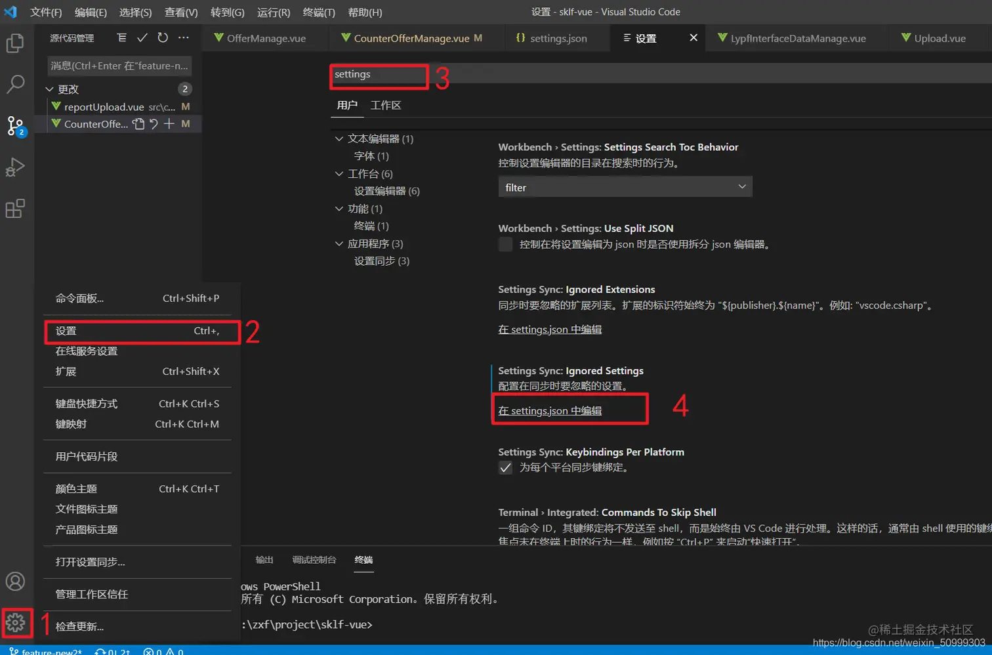Screen dimensions: 992x655
Task: Open Run and Debug view icon
Action: pyautogui.click(x=15, y=167)
